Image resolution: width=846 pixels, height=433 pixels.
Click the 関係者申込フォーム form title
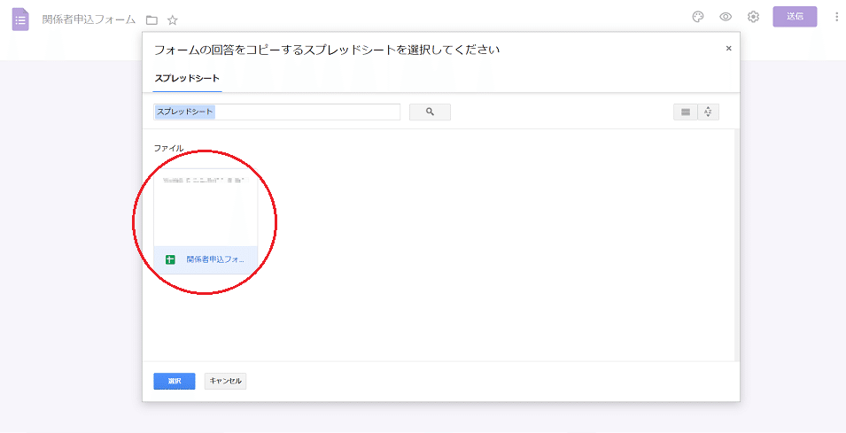pyautogui.click(x=89, y=20)
